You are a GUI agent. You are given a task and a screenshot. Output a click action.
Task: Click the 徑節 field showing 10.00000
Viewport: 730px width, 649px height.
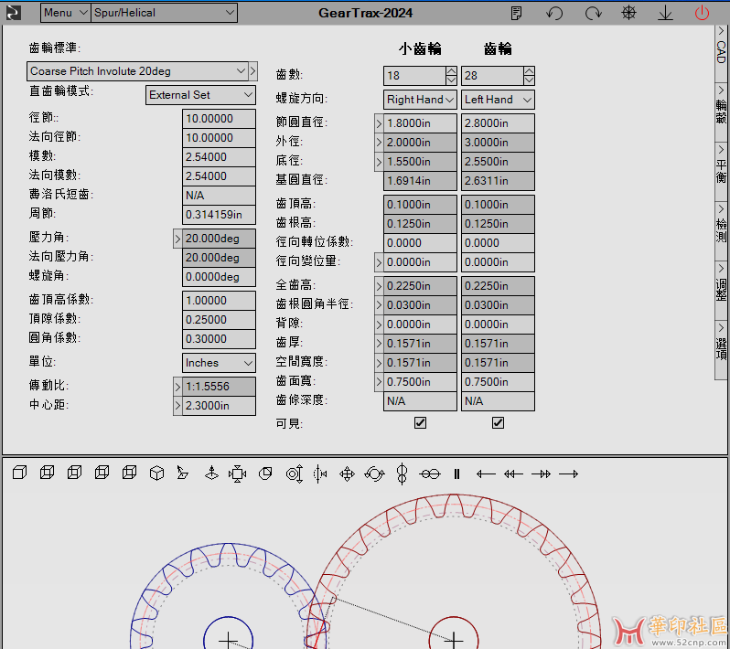coord(219,119)
